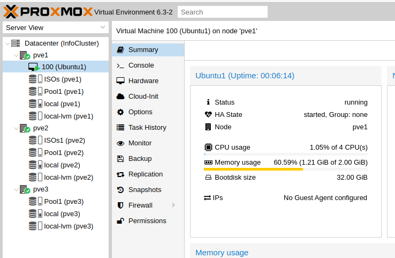395x258 pixels.
Task: Collapse the Datacenter (InfoCluster) tree
Action: coord(8,43)
